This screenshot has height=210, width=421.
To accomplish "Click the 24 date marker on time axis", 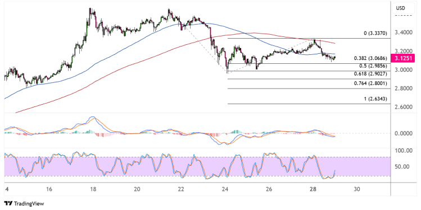I will coord(225,189).
